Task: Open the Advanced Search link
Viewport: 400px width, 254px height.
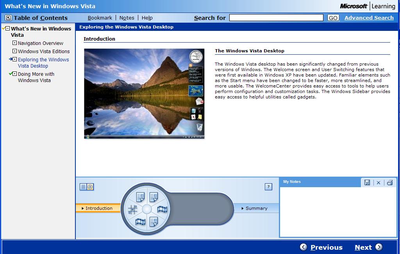Action: coord(369,18)
